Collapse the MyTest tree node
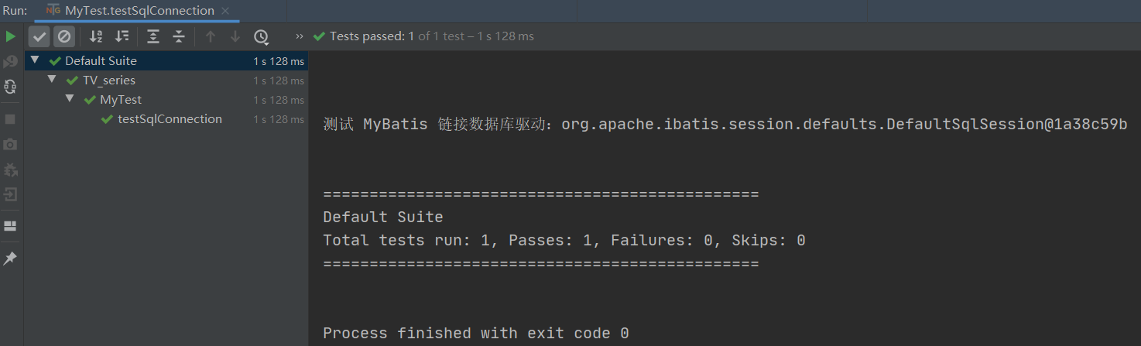 (x=70, y=99)
